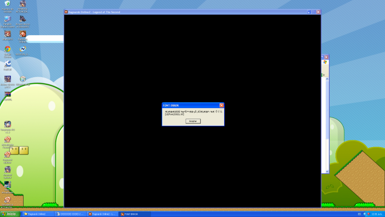Image resolution: width=385 pixels, height=217 pixels.
Task: Click the clock in the system tray
Action: (x=377, y=214)
